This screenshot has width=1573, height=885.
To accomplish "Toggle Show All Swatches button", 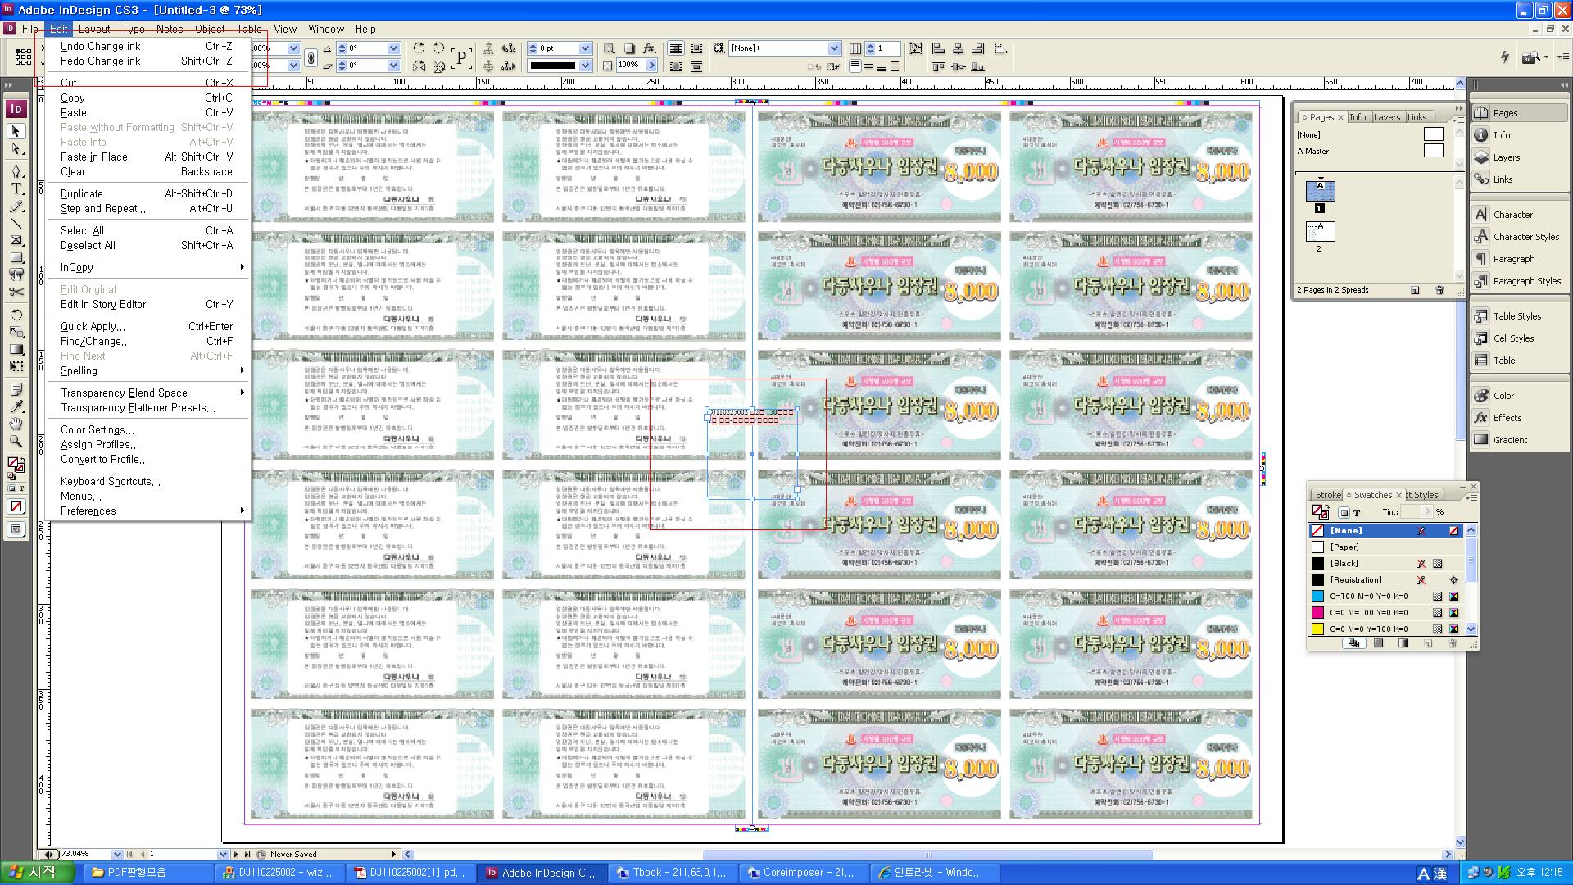I will pos(1353,643).
